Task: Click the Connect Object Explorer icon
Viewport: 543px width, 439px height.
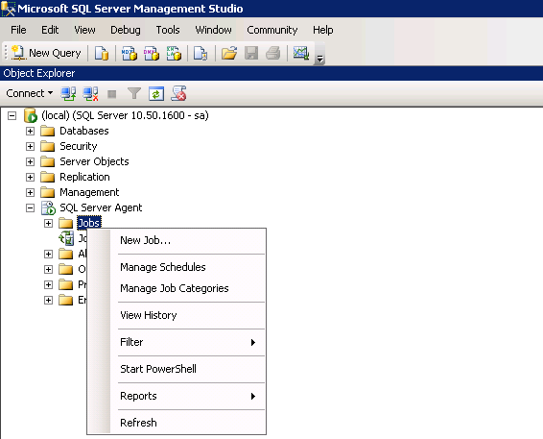Action: 68,93
